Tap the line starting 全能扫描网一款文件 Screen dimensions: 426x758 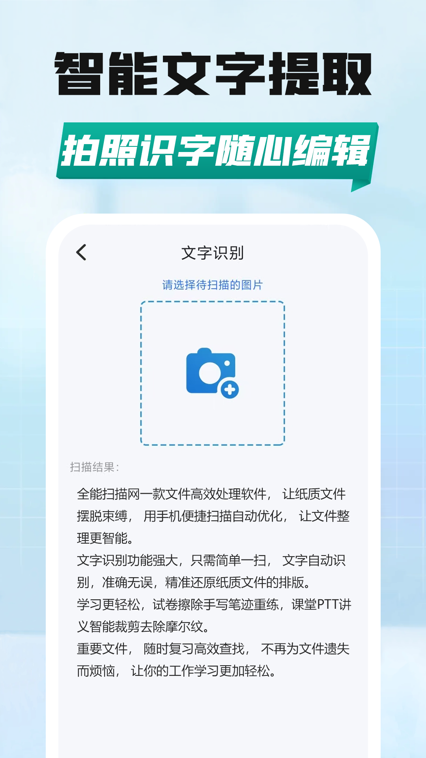click(211, 494)
